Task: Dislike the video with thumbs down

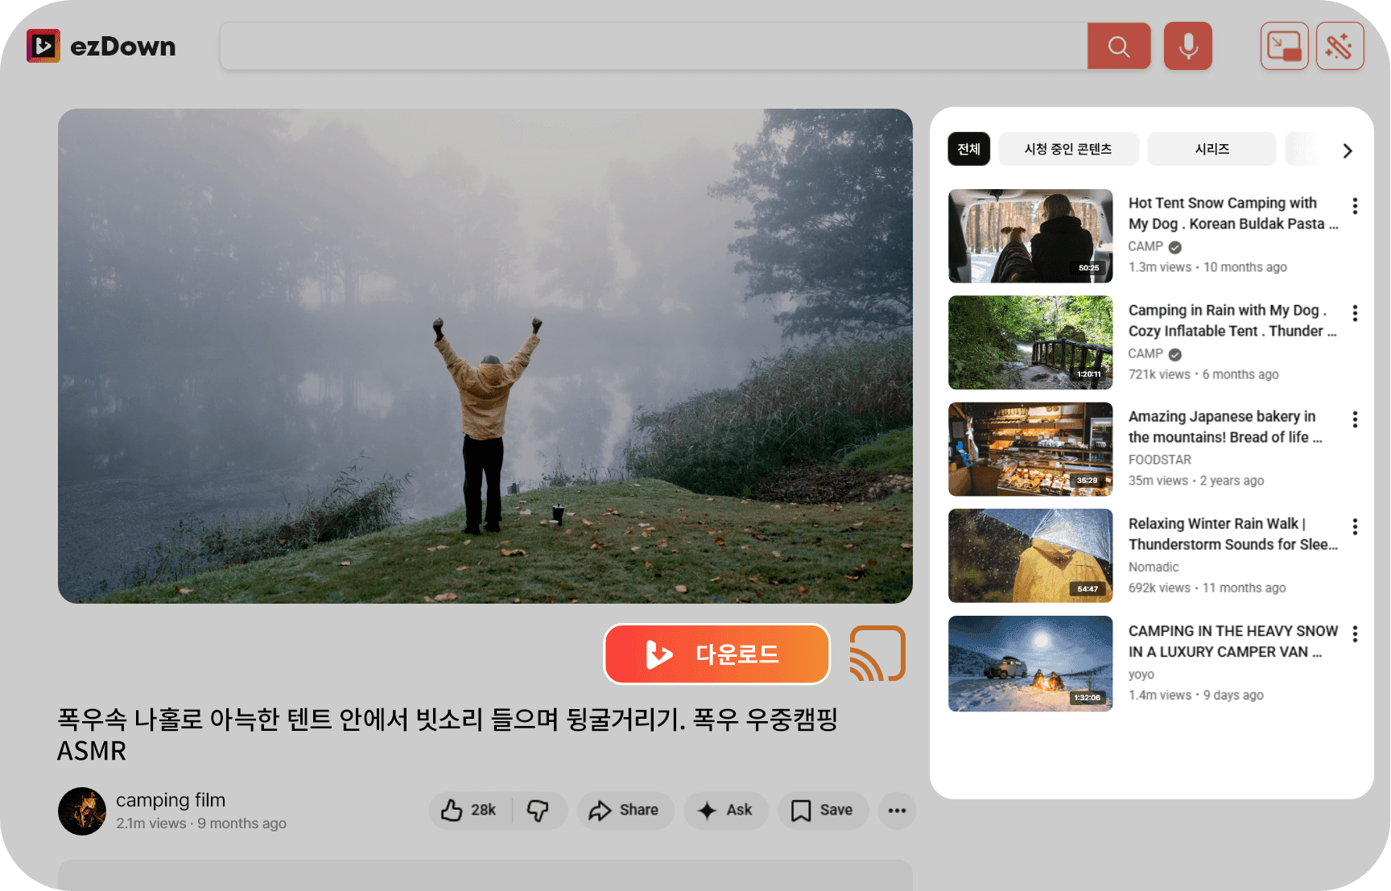Action: click(x=538, y=811)
